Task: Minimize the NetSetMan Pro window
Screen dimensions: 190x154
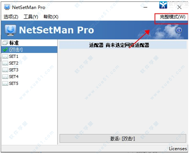Action: 145,7
